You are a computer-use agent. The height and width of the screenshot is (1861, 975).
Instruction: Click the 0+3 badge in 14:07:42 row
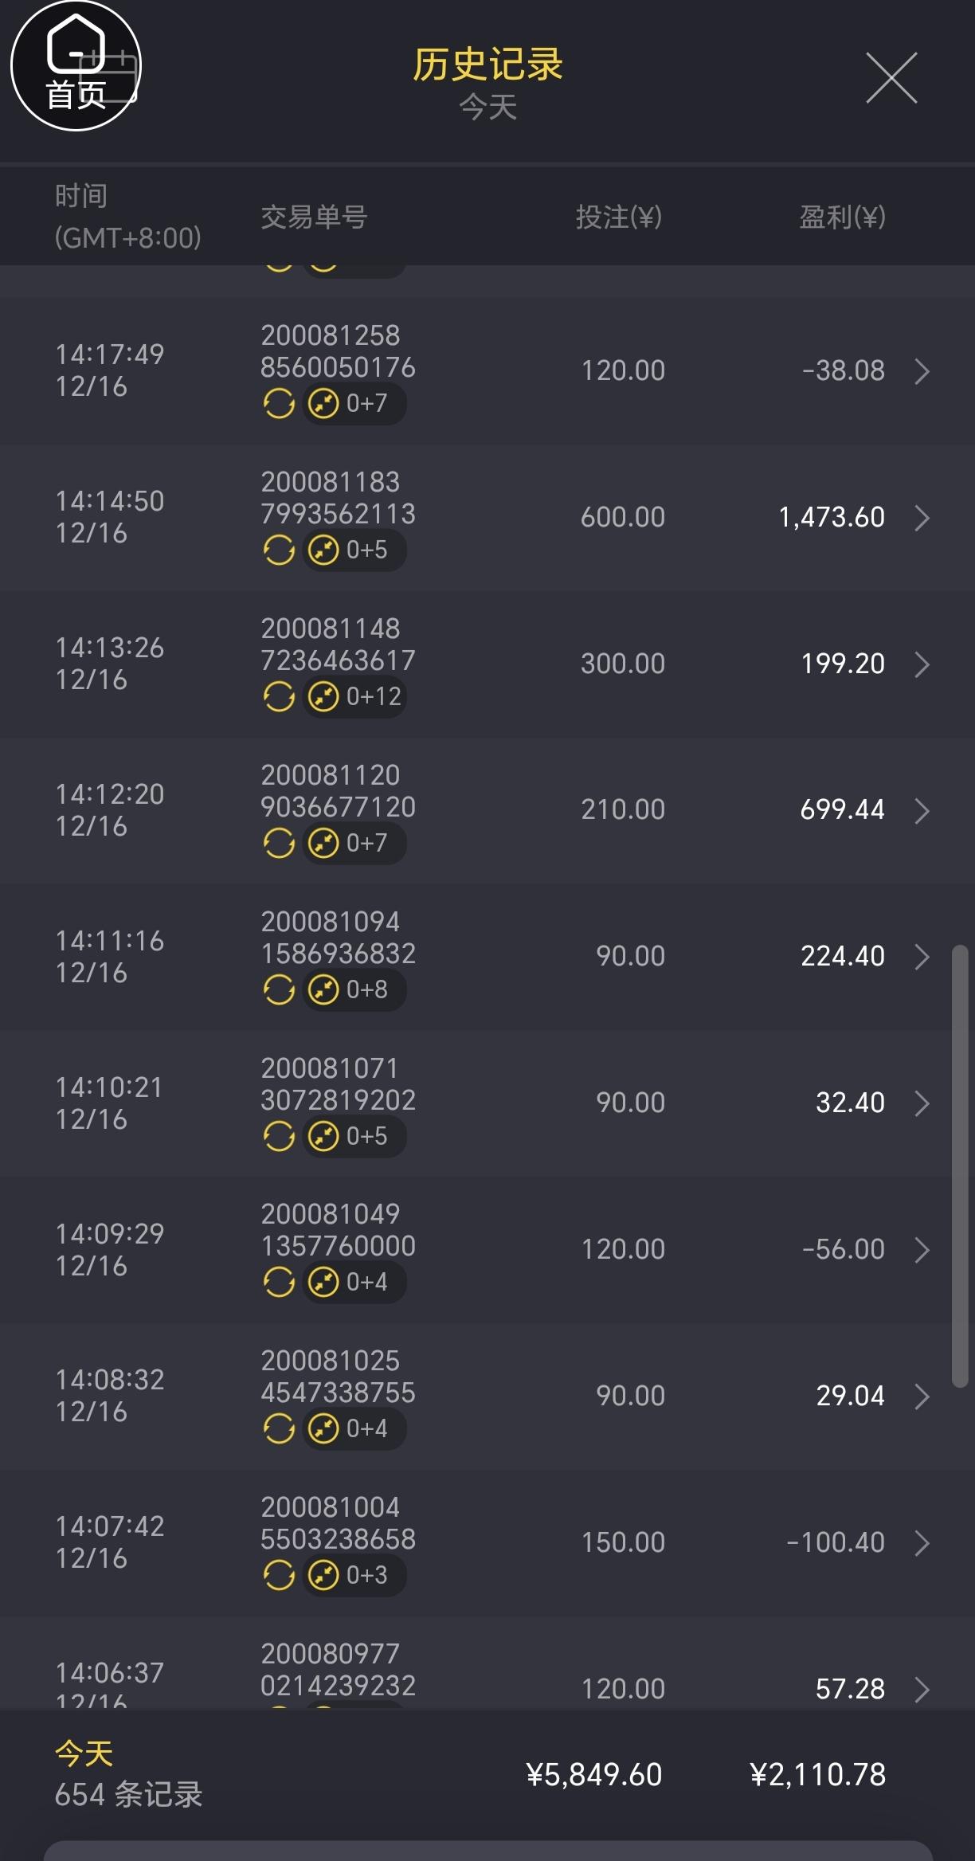point(354,1576)
